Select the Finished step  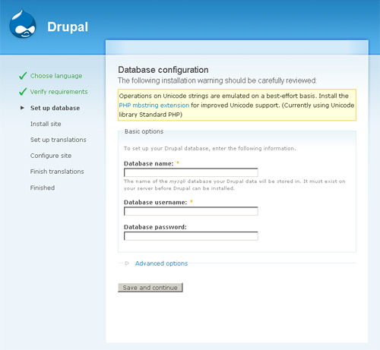[x=43, y=188]
